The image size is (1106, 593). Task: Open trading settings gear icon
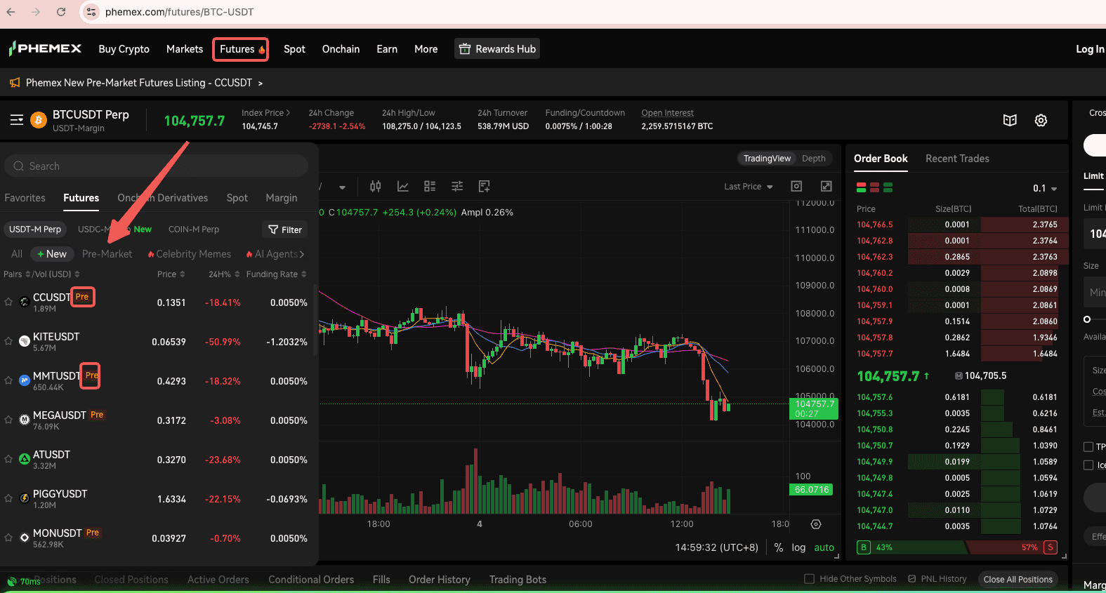[x=1041, y=120]
